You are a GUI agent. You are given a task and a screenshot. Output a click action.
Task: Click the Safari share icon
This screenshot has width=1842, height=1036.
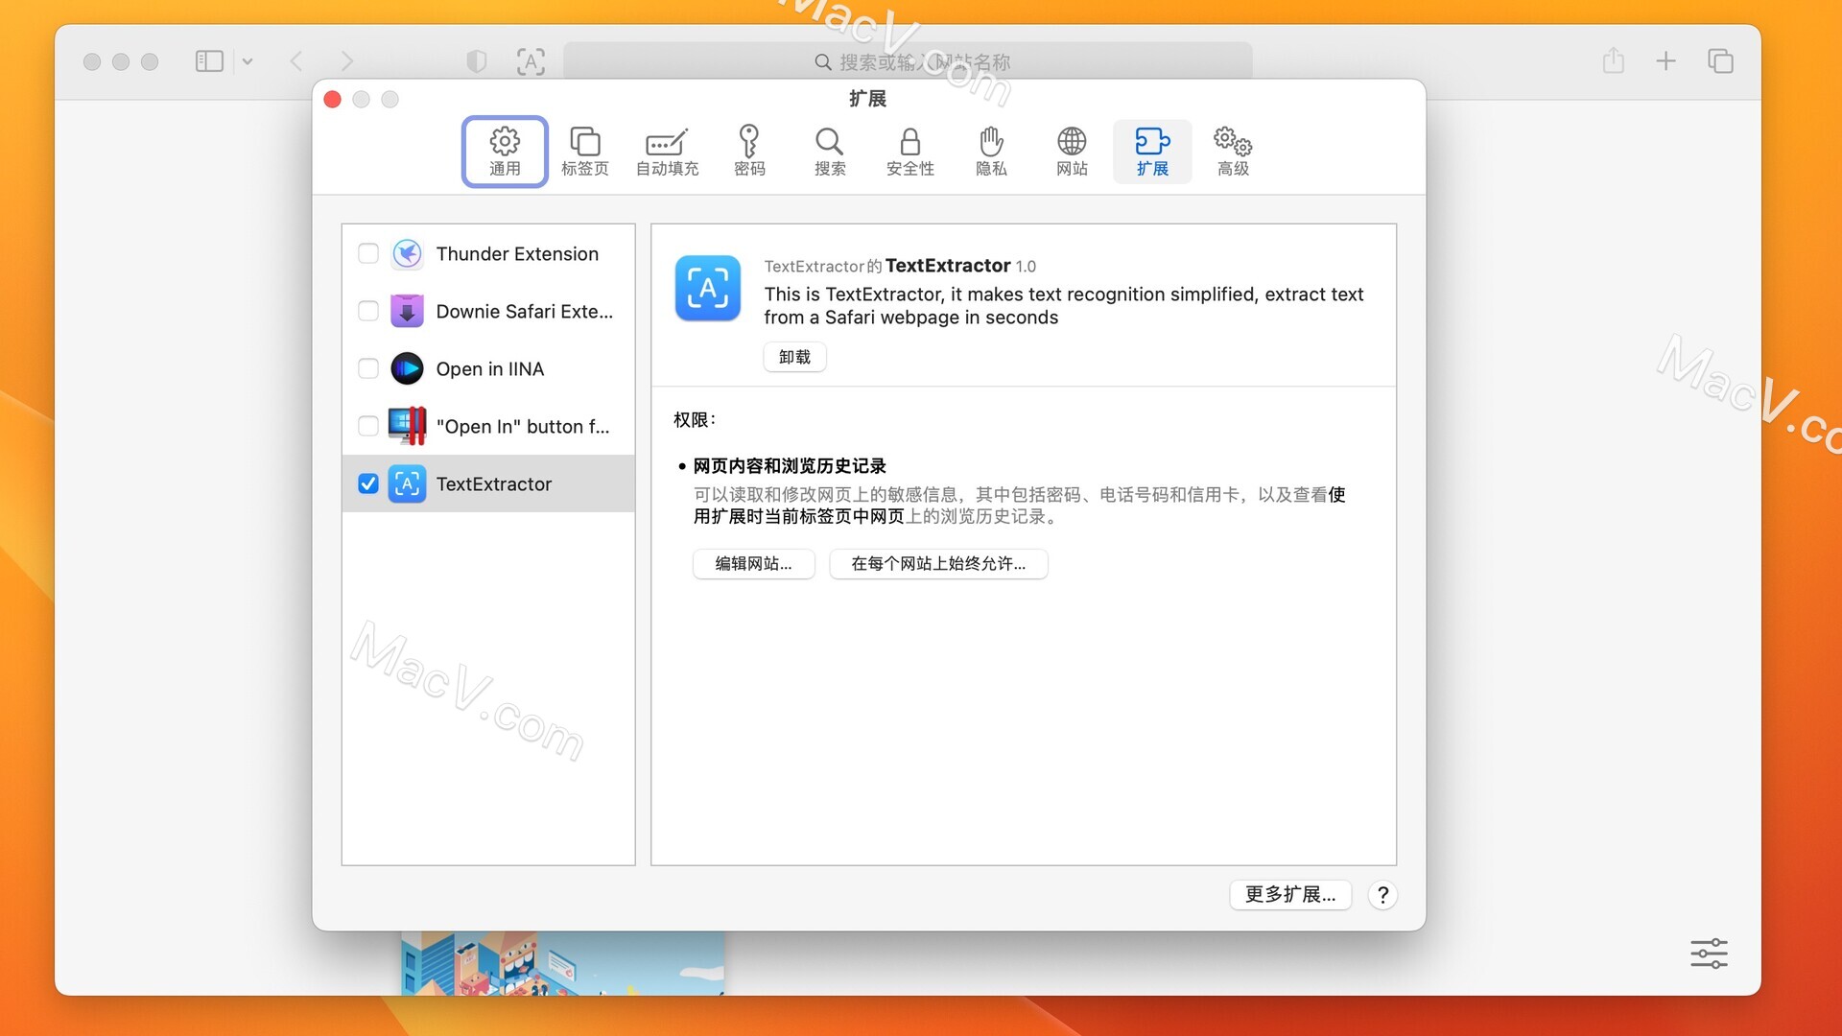1613,60
